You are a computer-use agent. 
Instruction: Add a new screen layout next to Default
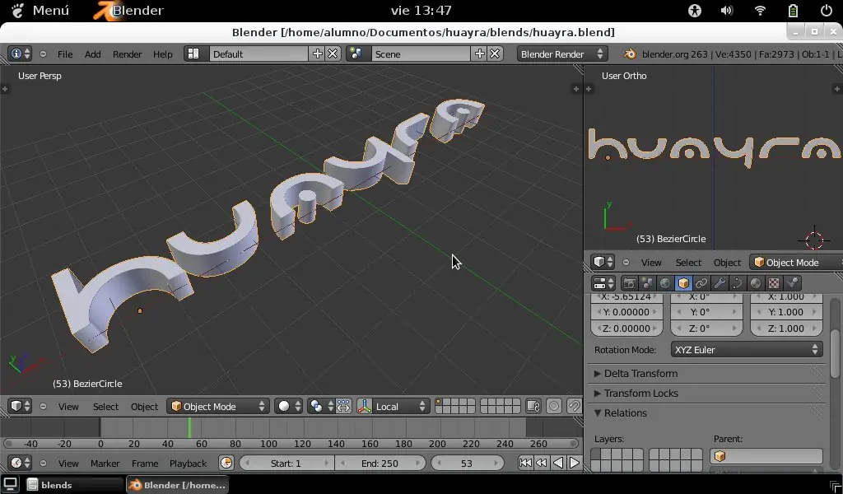coord(318,54)
